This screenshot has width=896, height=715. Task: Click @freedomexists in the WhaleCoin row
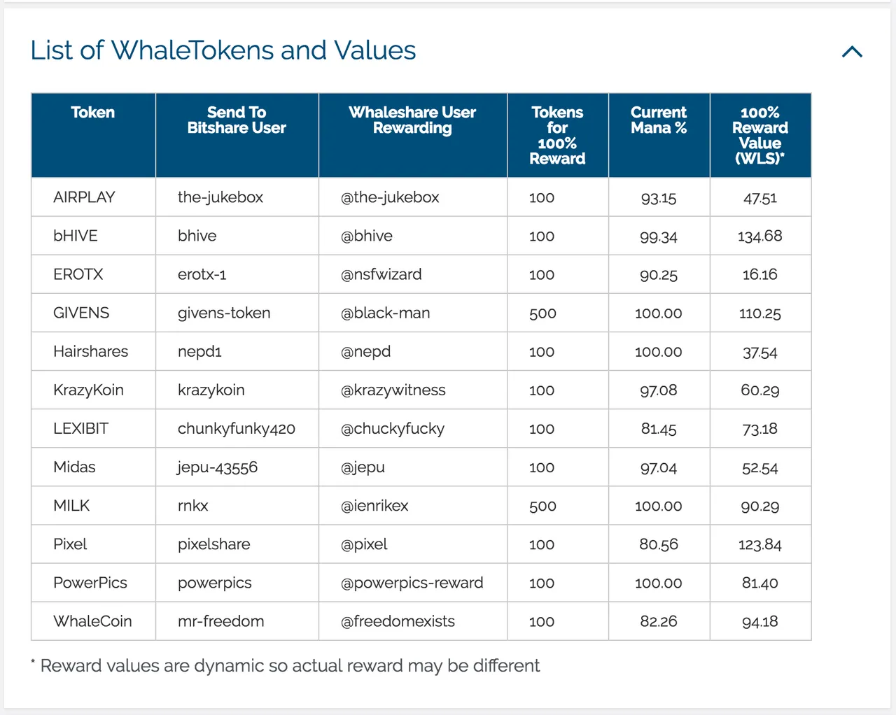[398, 621]
